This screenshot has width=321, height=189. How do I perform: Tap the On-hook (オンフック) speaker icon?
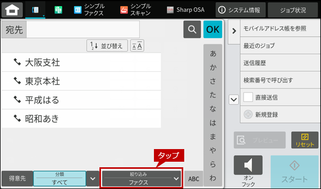pyautogui.click(x=248, y=165)
